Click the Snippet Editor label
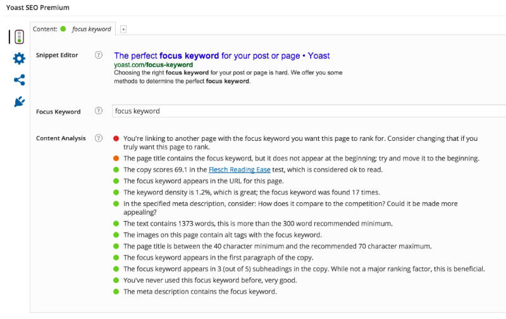The height and width of the screenshot is (319, 506). 57,55
